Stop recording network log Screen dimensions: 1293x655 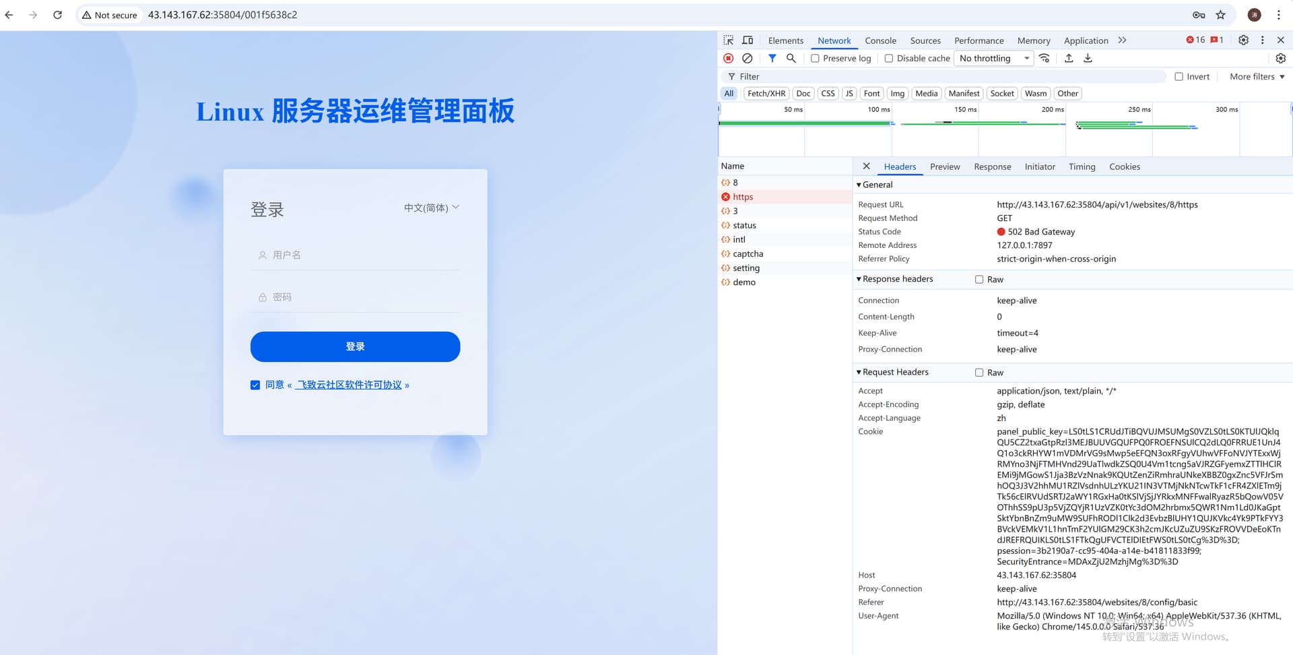(x=728, y=59)
